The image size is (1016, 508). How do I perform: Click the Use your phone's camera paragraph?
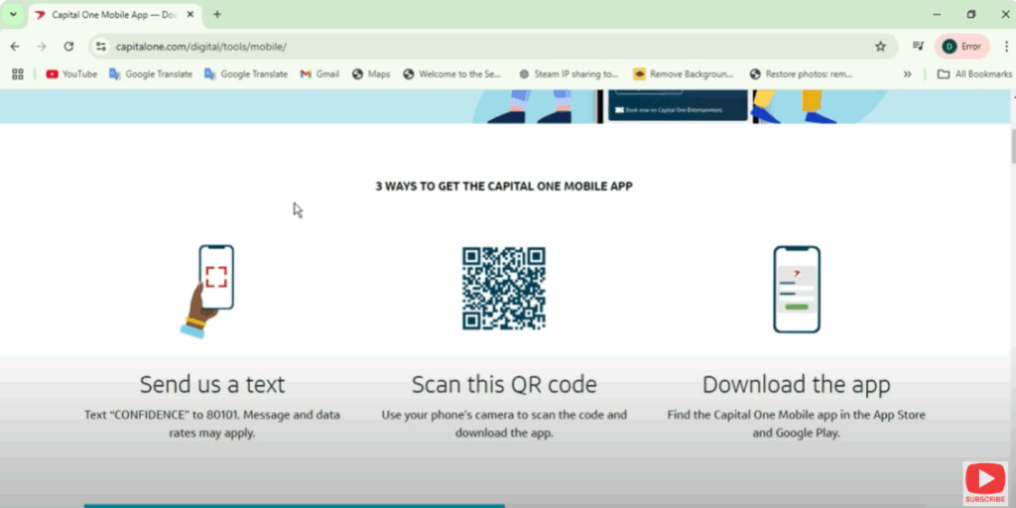coord(504,424)
